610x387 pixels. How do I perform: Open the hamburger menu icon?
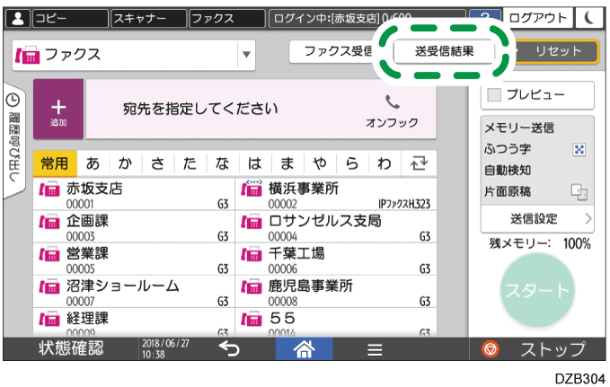click(x=375, y=349)
